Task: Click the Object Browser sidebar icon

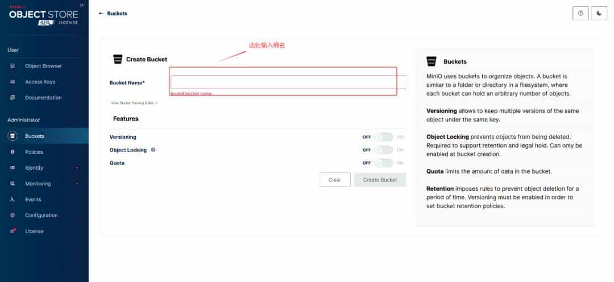Action: tap(13, 66)
